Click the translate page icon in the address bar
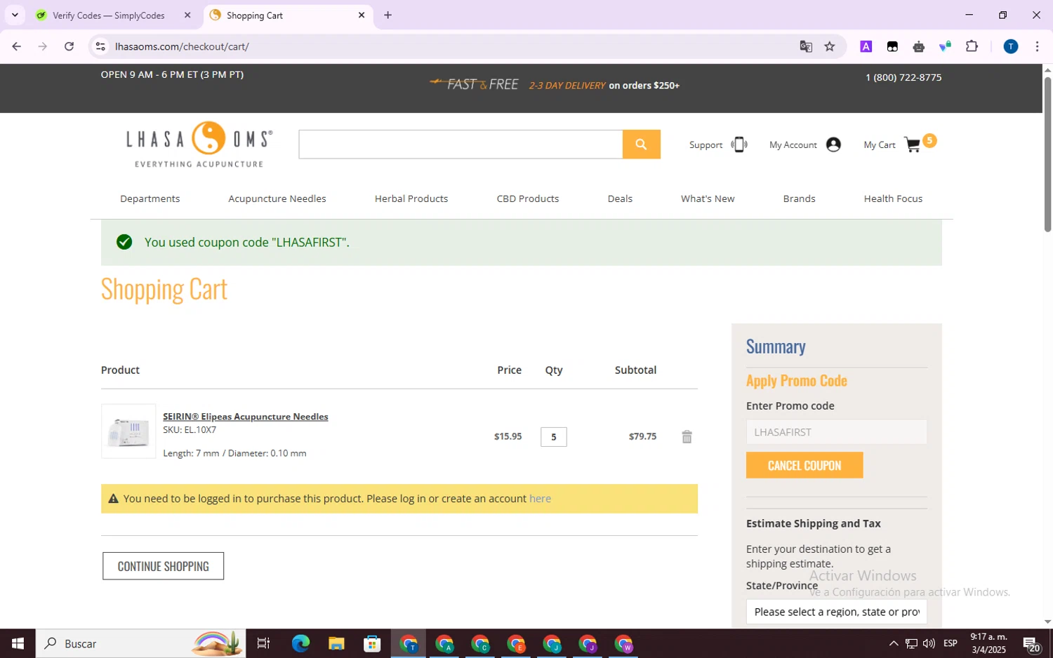This screenshot has height=658, width=1053. click(806, 46)
